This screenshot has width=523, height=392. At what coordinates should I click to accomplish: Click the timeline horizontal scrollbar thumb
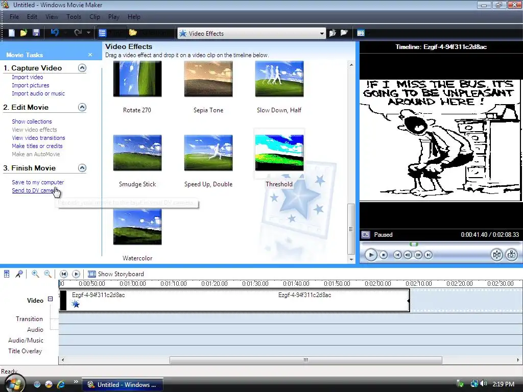coord(306,360)
